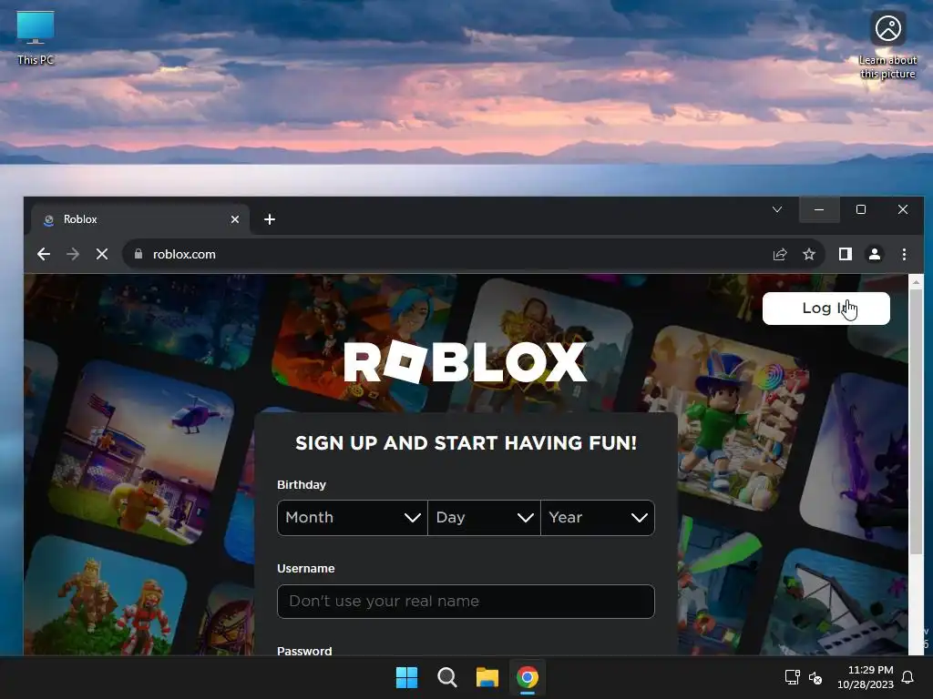Open the This PC desktop icon
The image size is (933, 699).
(36, 37)
